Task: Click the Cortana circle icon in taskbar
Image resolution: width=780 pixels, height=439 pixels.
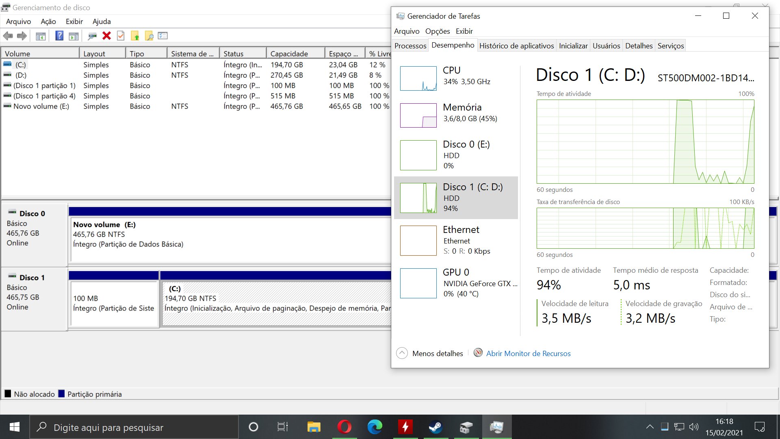Action: click(x=253, y=427)
